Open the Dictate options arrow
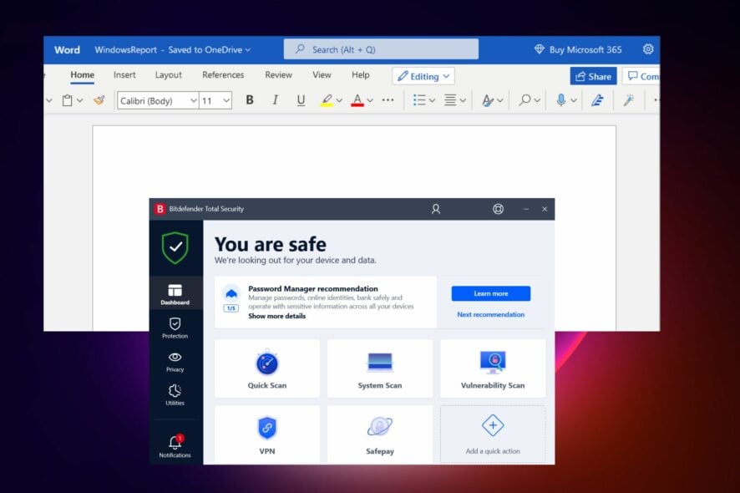740x493 pixels. (x=574, y=100)
